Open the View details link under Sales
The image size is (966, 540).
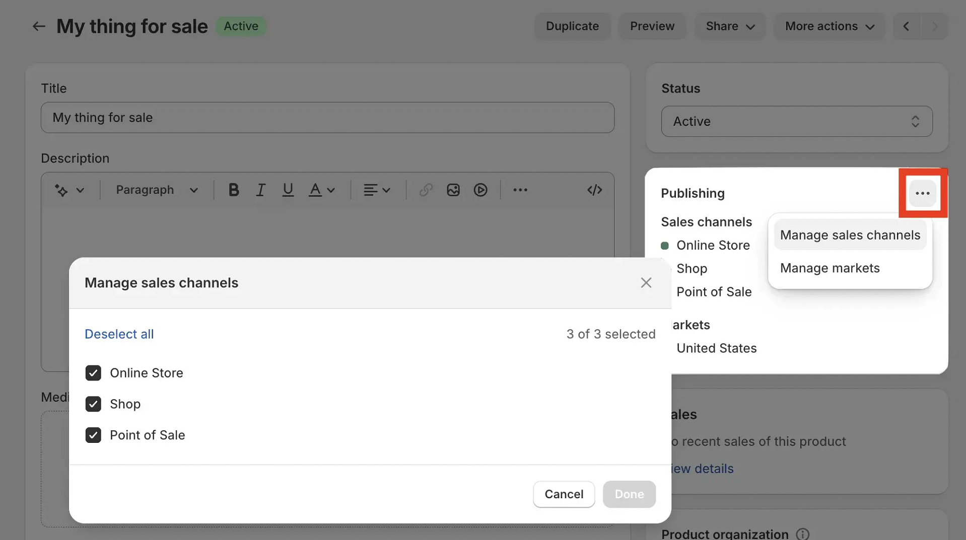(702, 469)
